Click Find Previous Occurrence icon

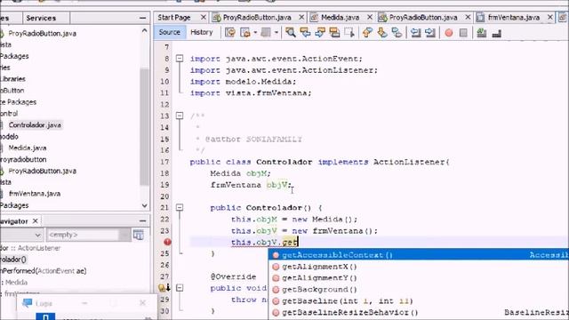click(305, 33)
